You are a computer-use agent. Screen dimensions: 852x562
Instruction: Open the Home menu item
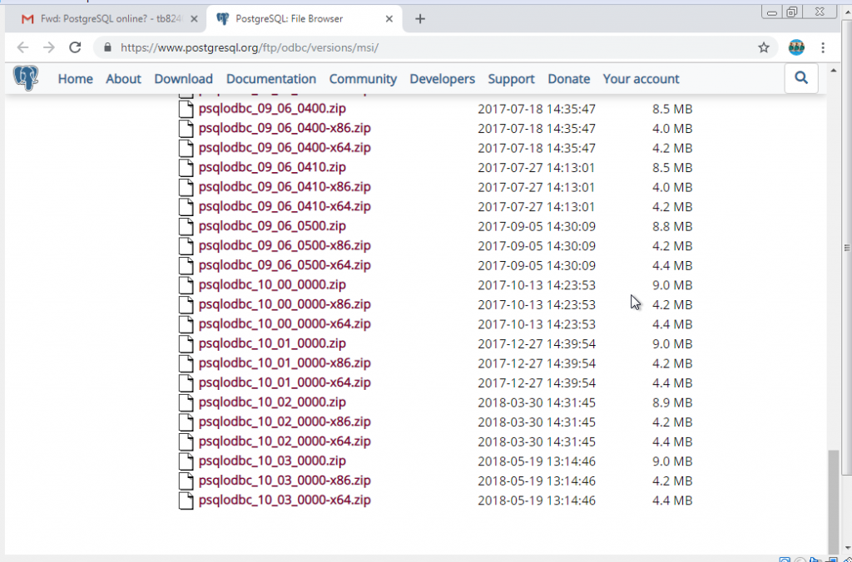75,79
